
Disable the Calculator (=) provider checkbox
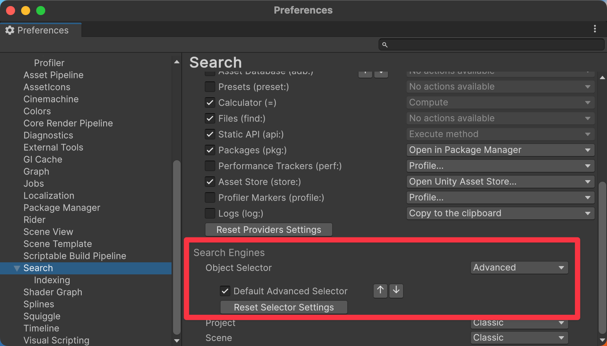[x=210, y=103]
